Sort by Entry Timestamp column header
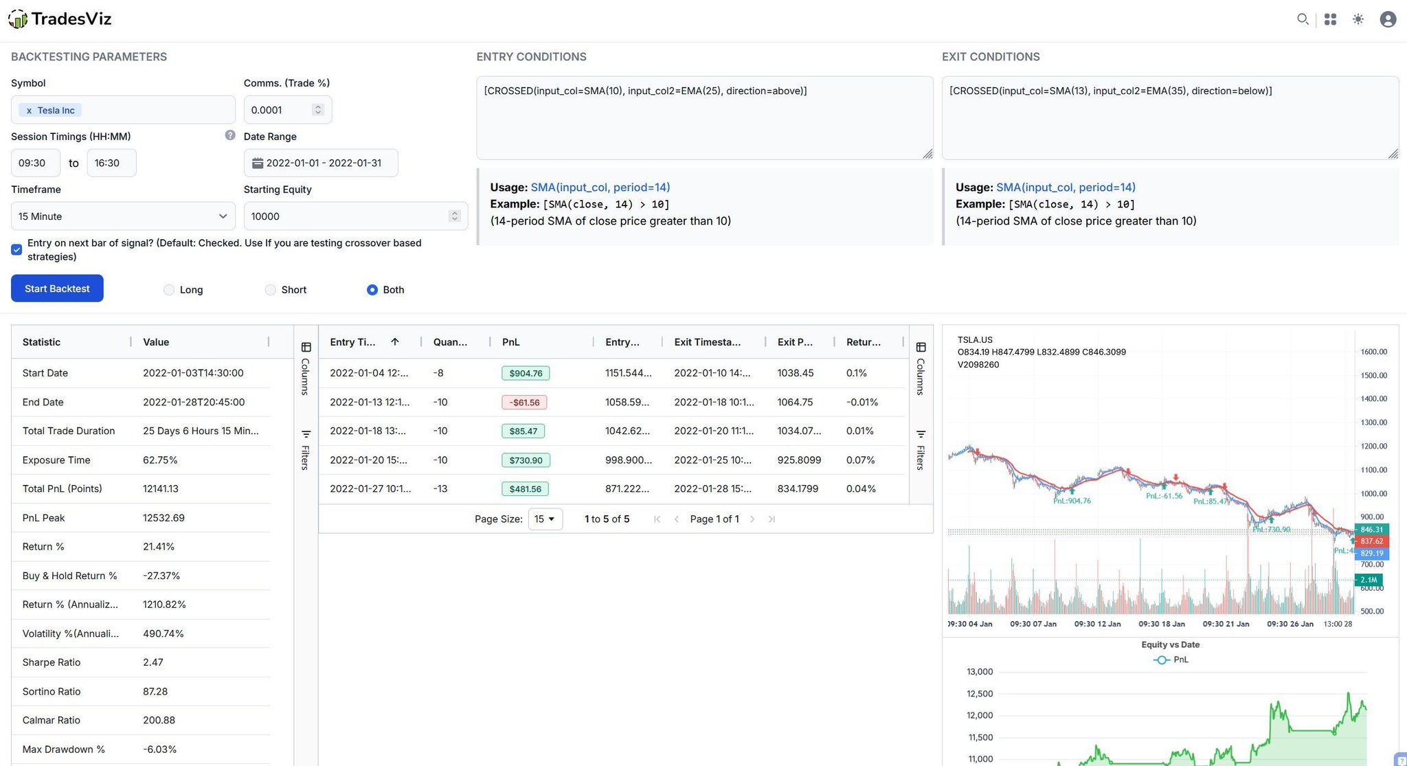Image resolution: width=1407 pixels, height=766 pixels. click(x=353, y=342)
